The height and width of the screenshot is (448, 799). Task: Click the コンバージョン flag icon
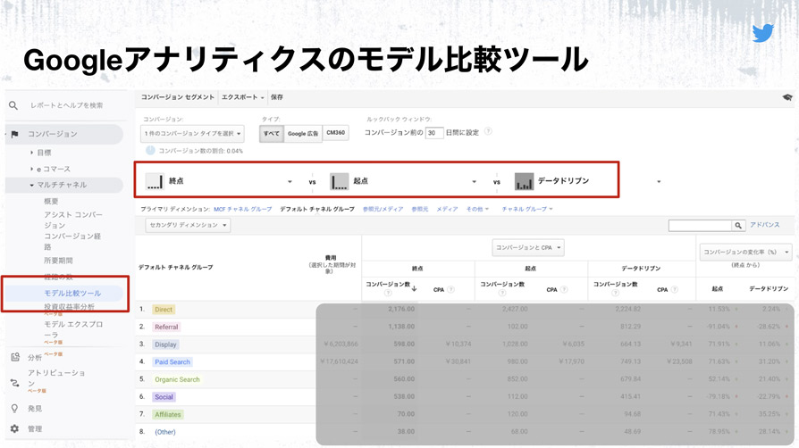[15, 135]
